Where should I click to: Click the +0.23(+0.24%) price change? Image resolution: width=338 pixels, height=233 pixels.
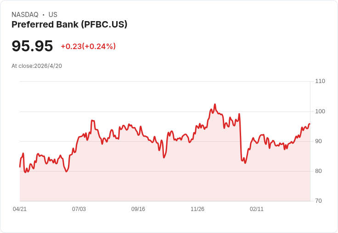coord(88,46)
